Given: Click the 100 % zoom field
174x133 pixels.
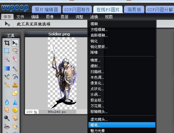Looking at the screenshot, I should click(32, 112).
